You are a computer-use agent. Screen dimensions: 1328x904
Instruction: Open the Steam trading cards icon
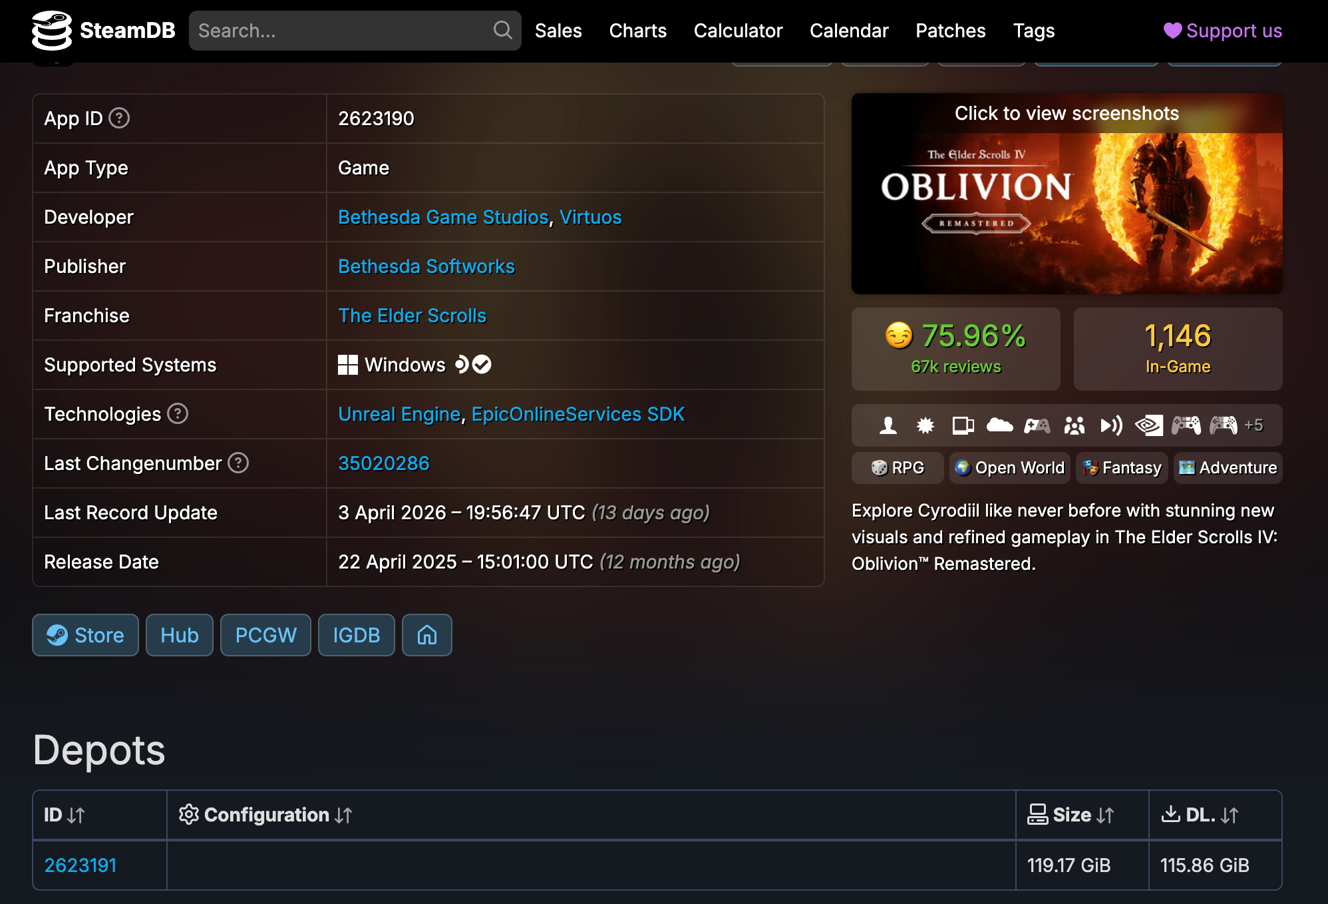coord(963,425)
